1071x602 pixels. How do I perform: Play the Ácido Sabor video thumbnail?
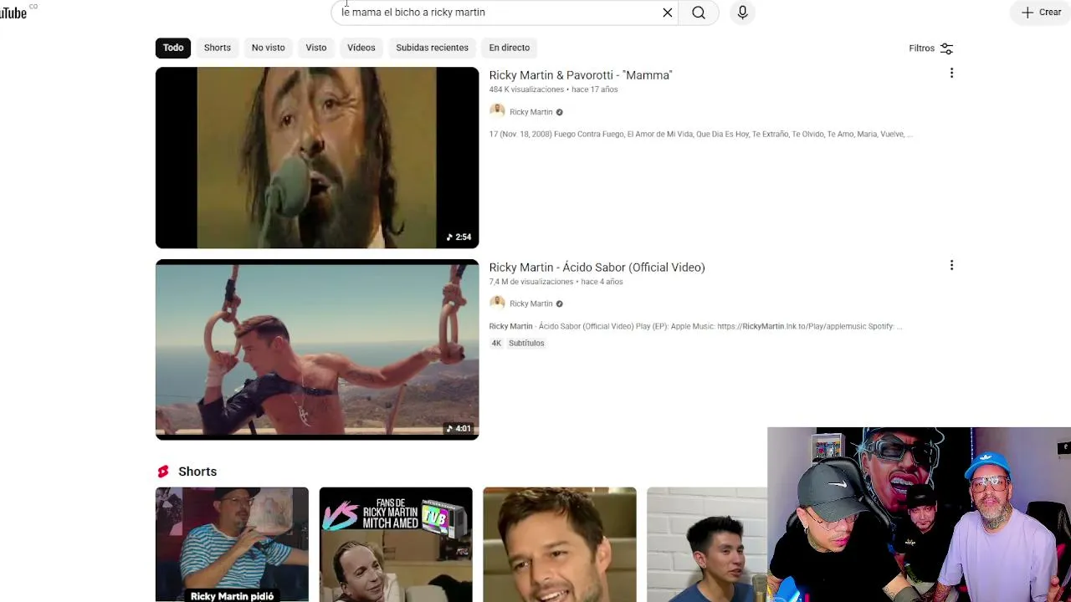tap(317, 349)
